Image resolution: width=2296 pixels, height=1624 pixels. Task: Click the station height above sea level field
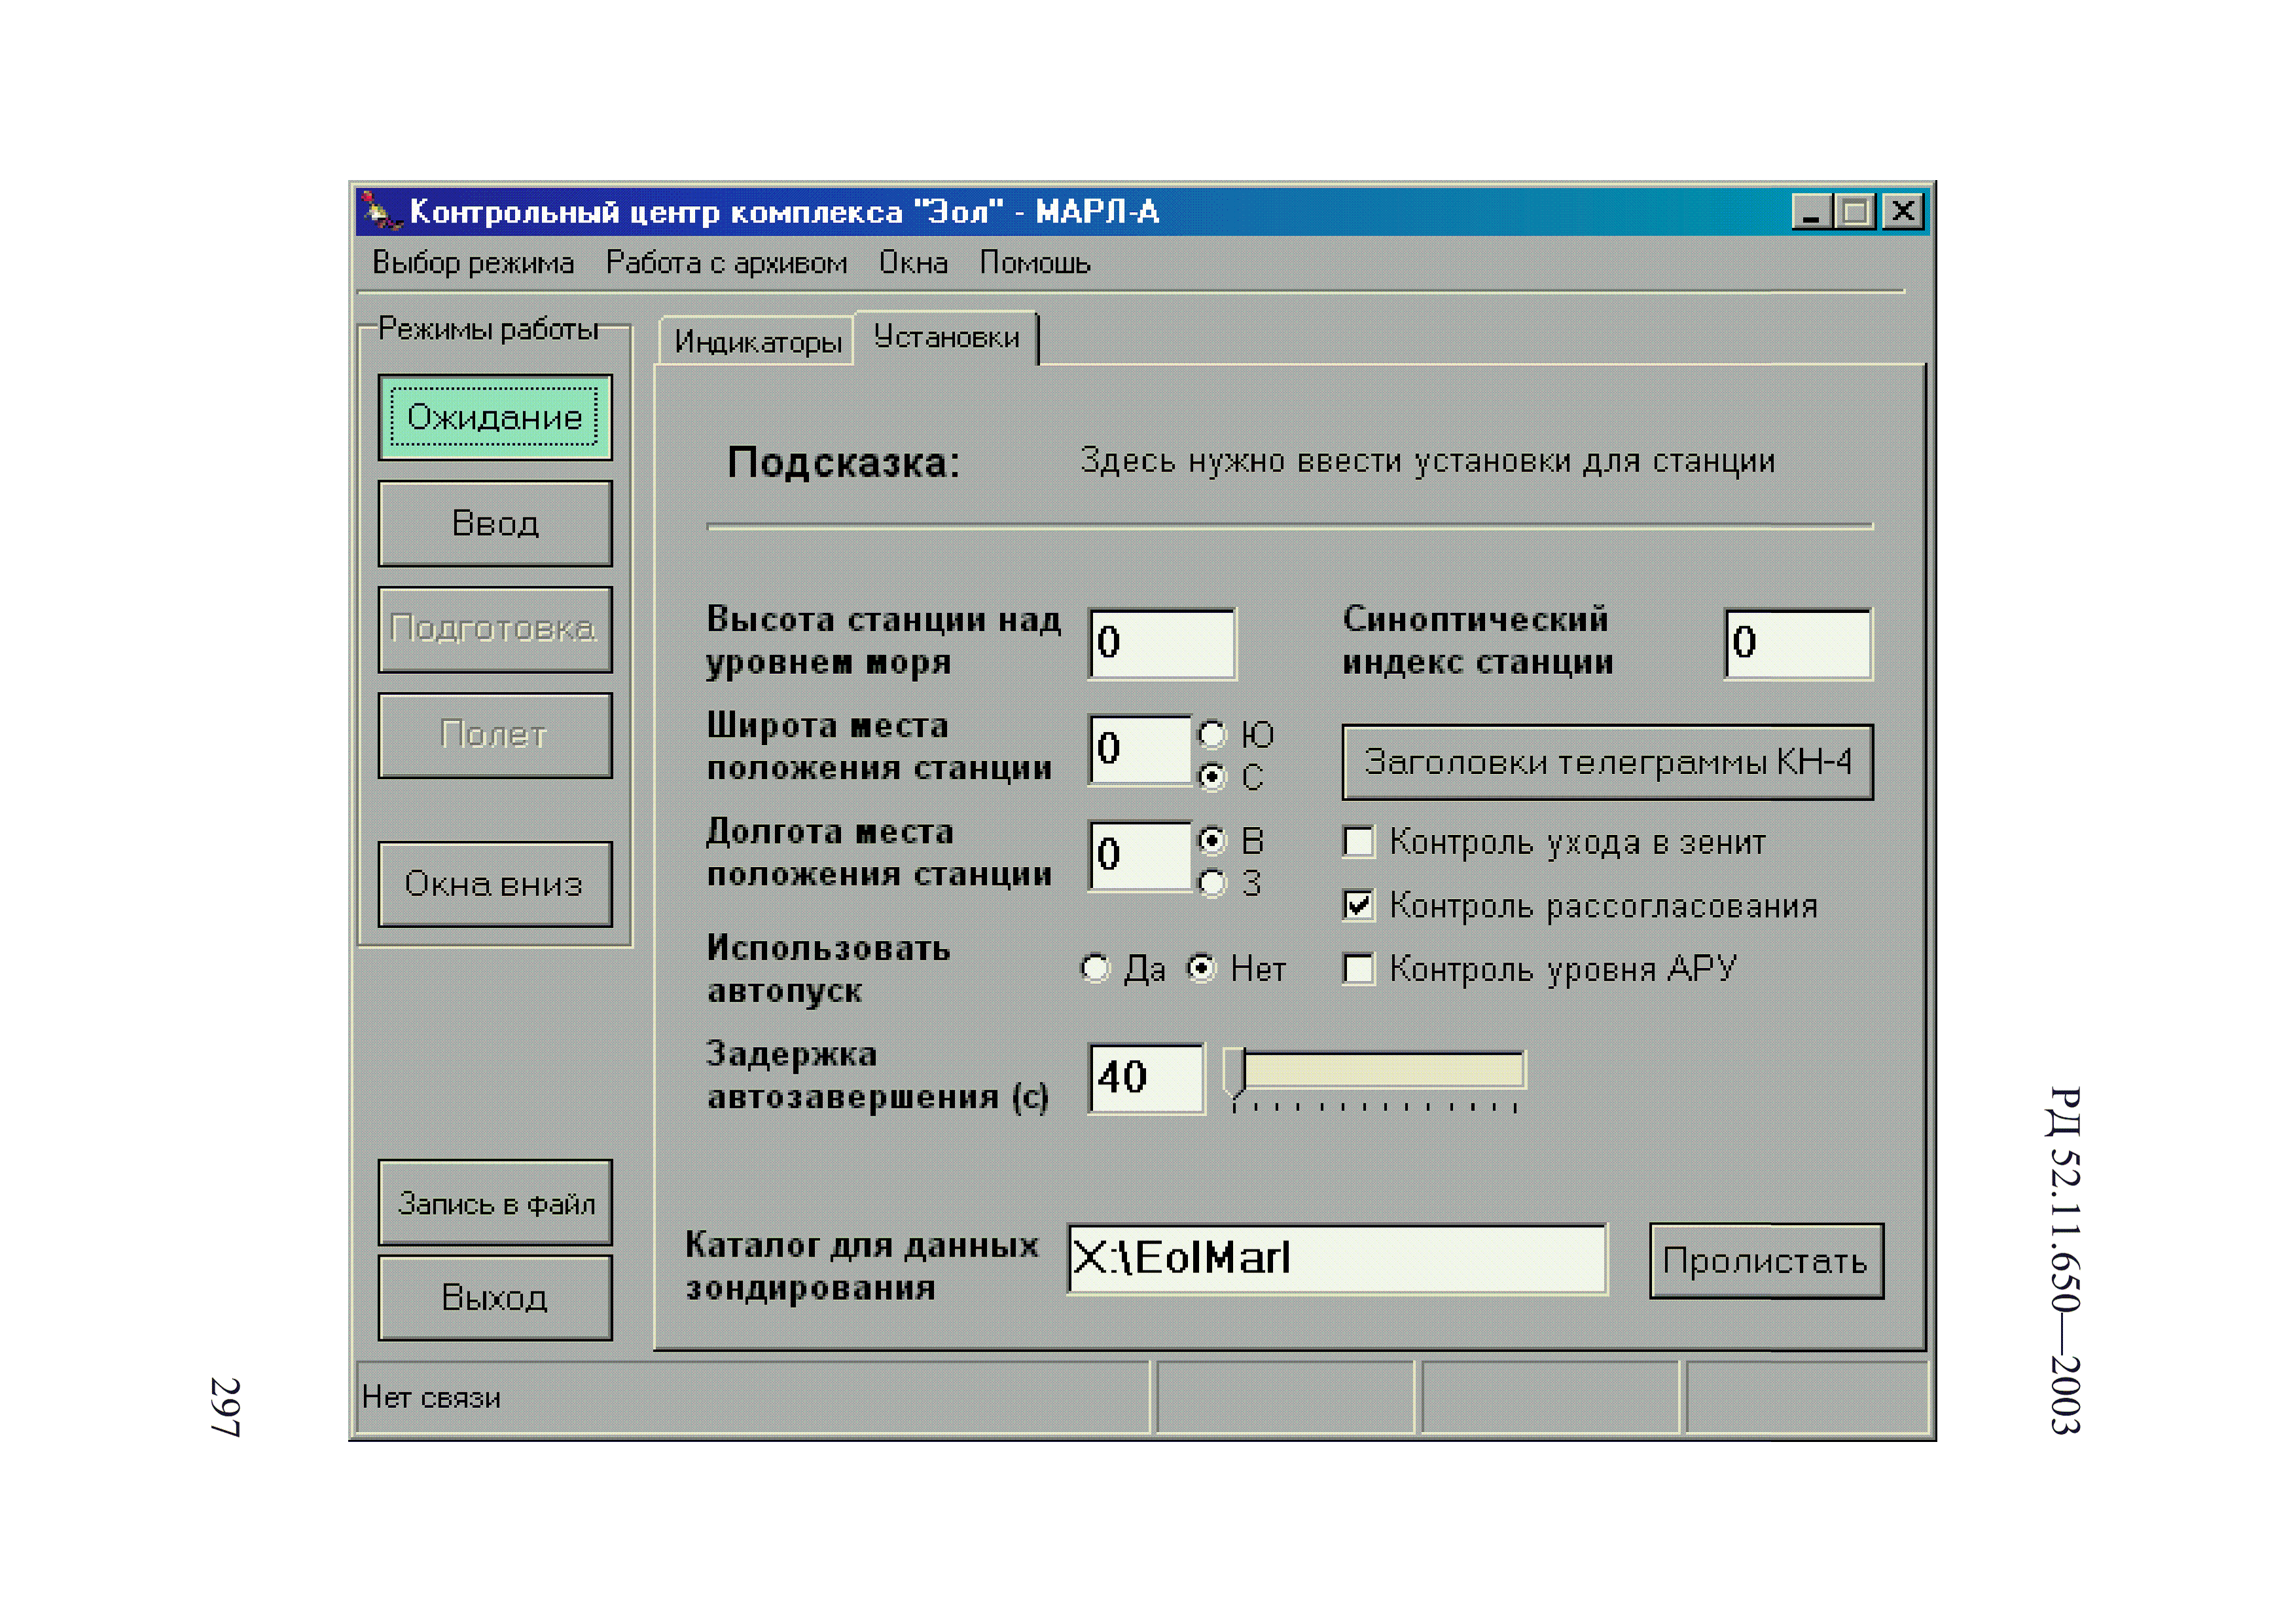(1163, 644)
